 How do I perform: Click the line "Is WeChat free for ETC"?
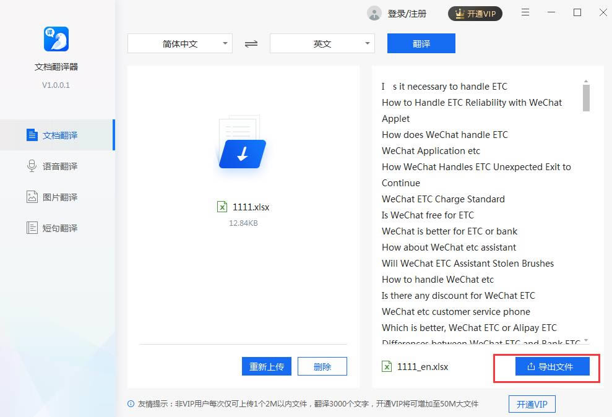tap(428, 215)
